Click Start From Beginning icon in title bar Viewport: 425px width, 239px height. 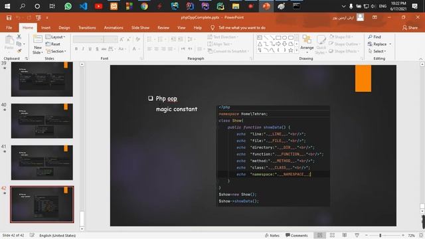point(39,18)
